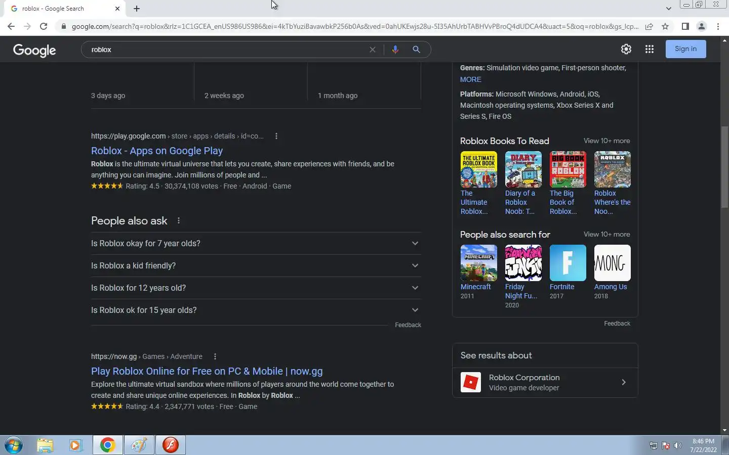Click the 'People also ask' heading
Viewport: 729px width, 455px height.
pyautogui.click(x=129, y=221)
